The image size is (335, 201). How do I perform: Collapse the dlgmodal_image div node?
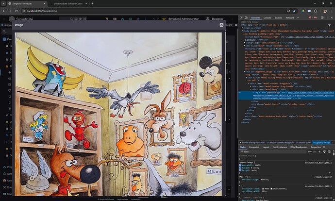click(x=244, y=72)
